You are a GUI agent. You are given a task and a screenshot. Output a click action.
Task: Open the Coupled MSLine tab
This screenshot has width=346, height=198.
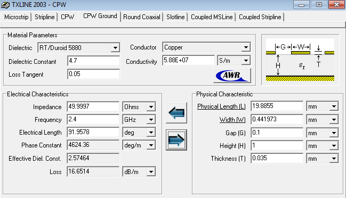(x=212, y=17)
